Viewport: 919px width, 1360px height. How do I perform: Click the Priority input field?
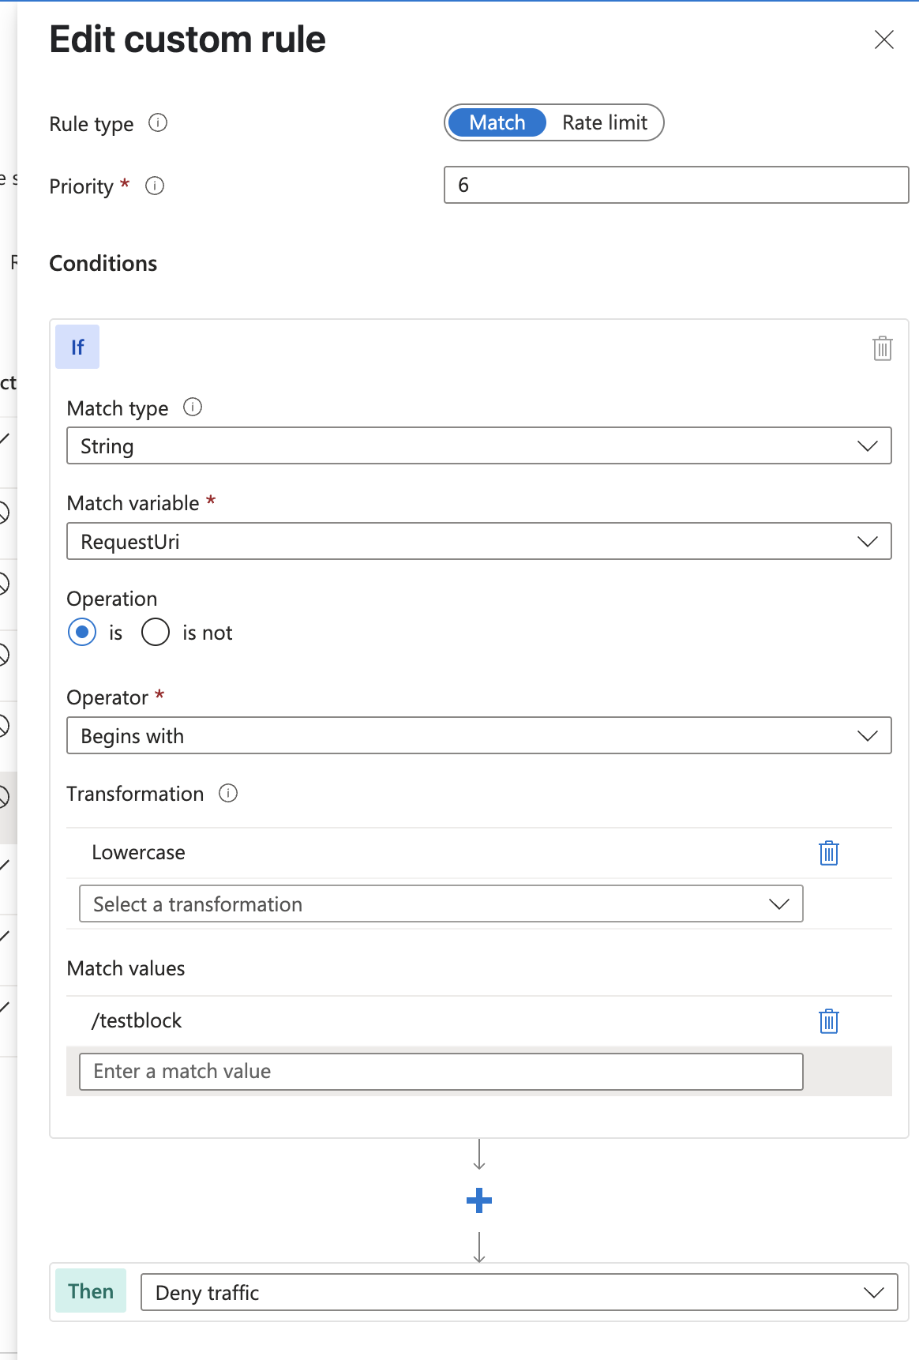pos(676,185)
